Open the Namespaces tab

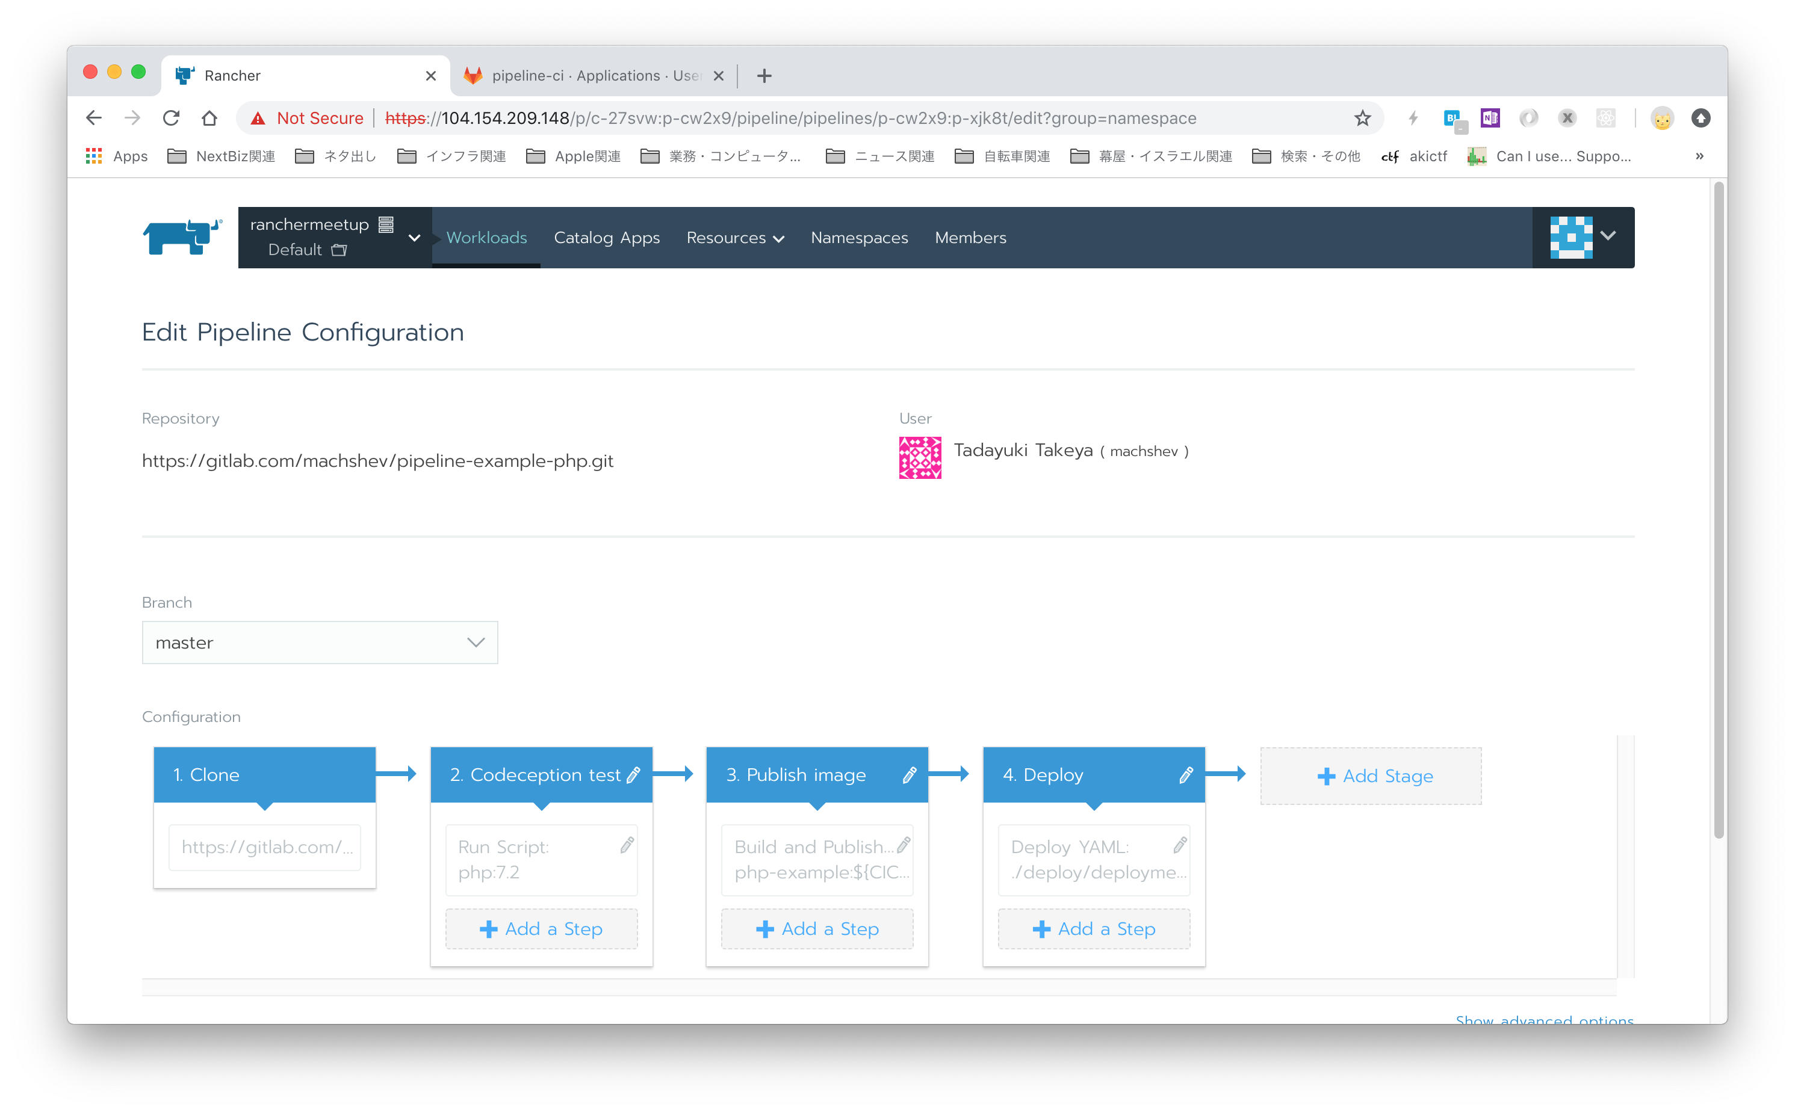[x=857, y=237]
